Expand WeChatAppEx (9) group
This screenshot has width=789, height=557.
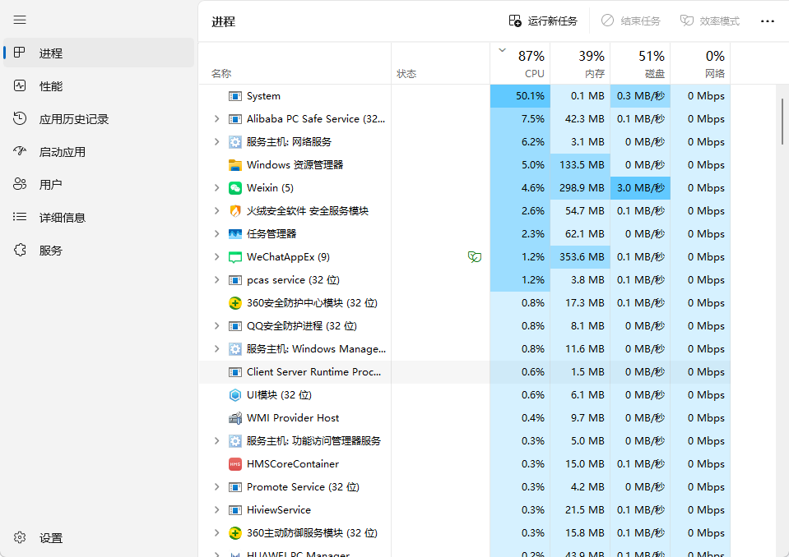[217, 257]
